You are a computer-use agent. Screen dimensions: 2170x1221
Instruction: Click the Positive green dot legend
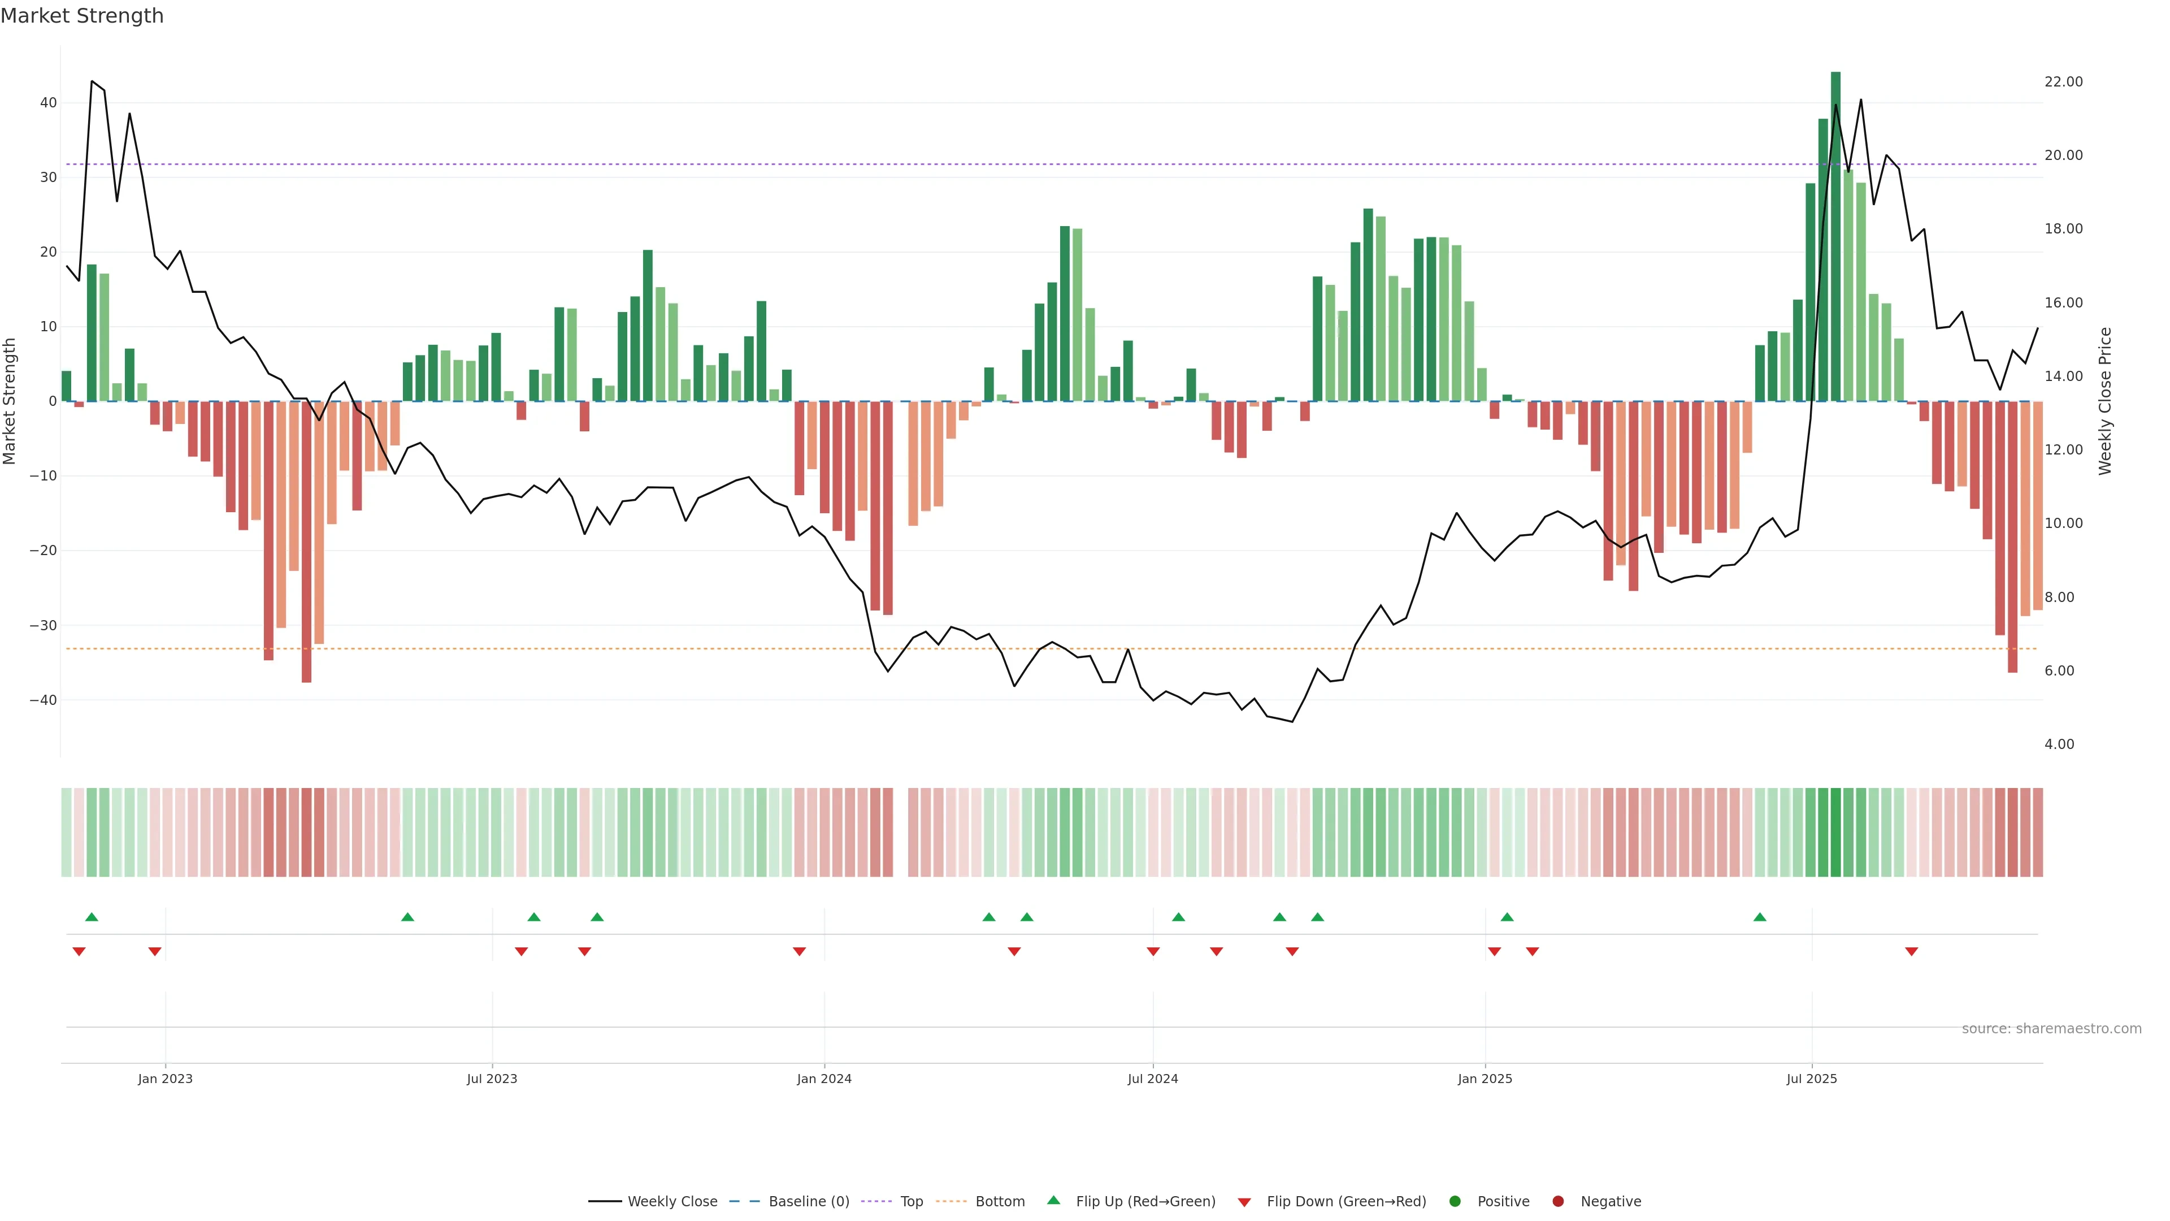1455,1202
